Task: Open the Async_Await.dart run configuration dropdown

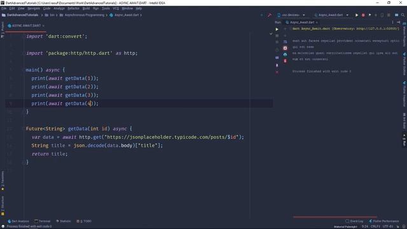Action: pyautogui.click(x=331, y=15)
